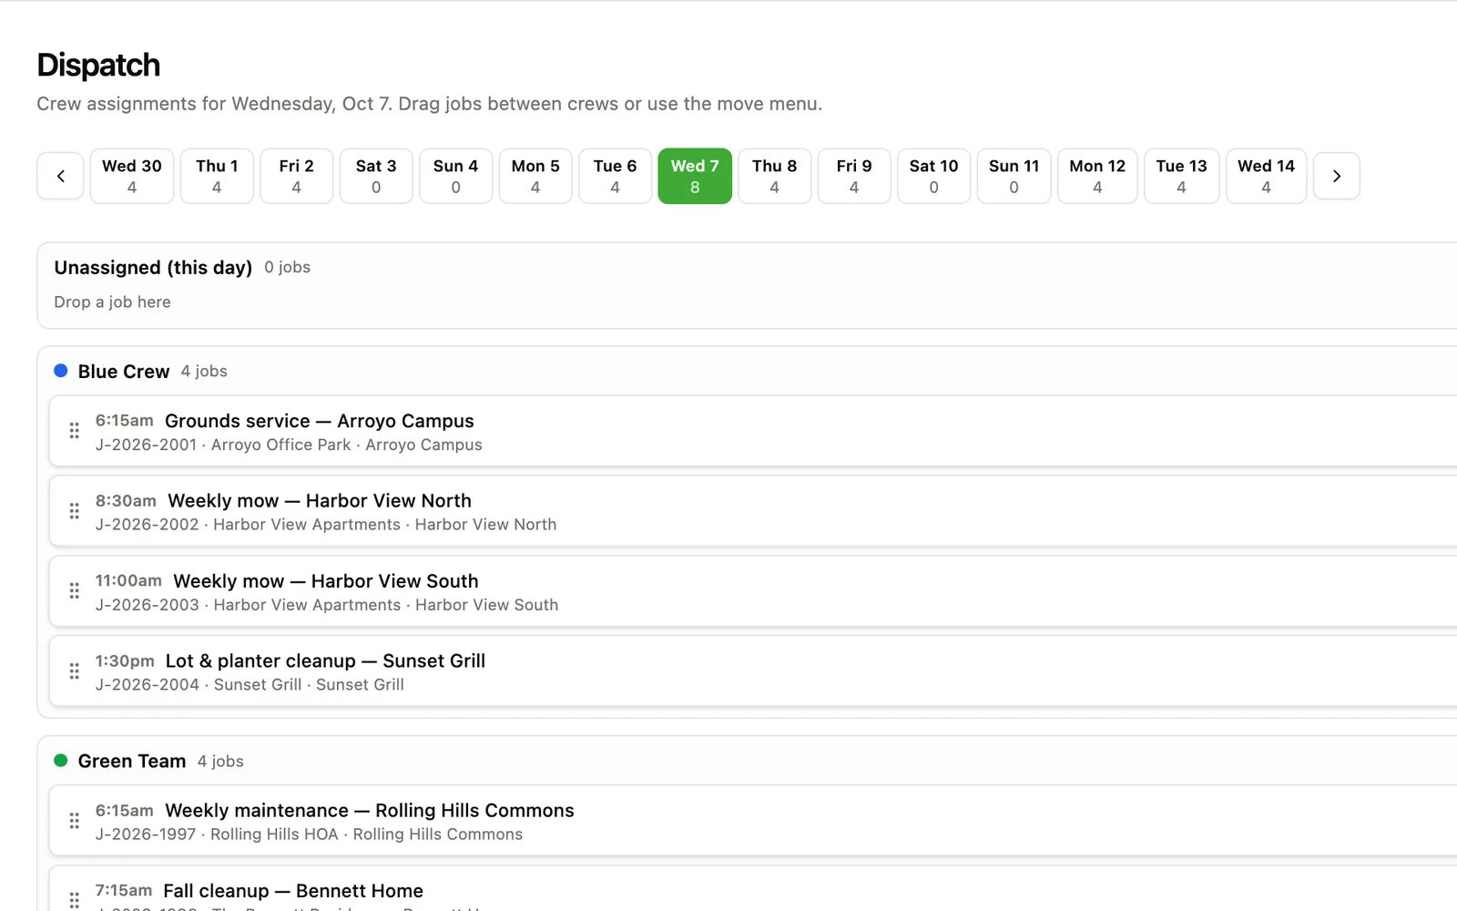1457x911 pixels.
Task: Open job Weekly mow — Harbor View North
Action: [x=320, y=501]
